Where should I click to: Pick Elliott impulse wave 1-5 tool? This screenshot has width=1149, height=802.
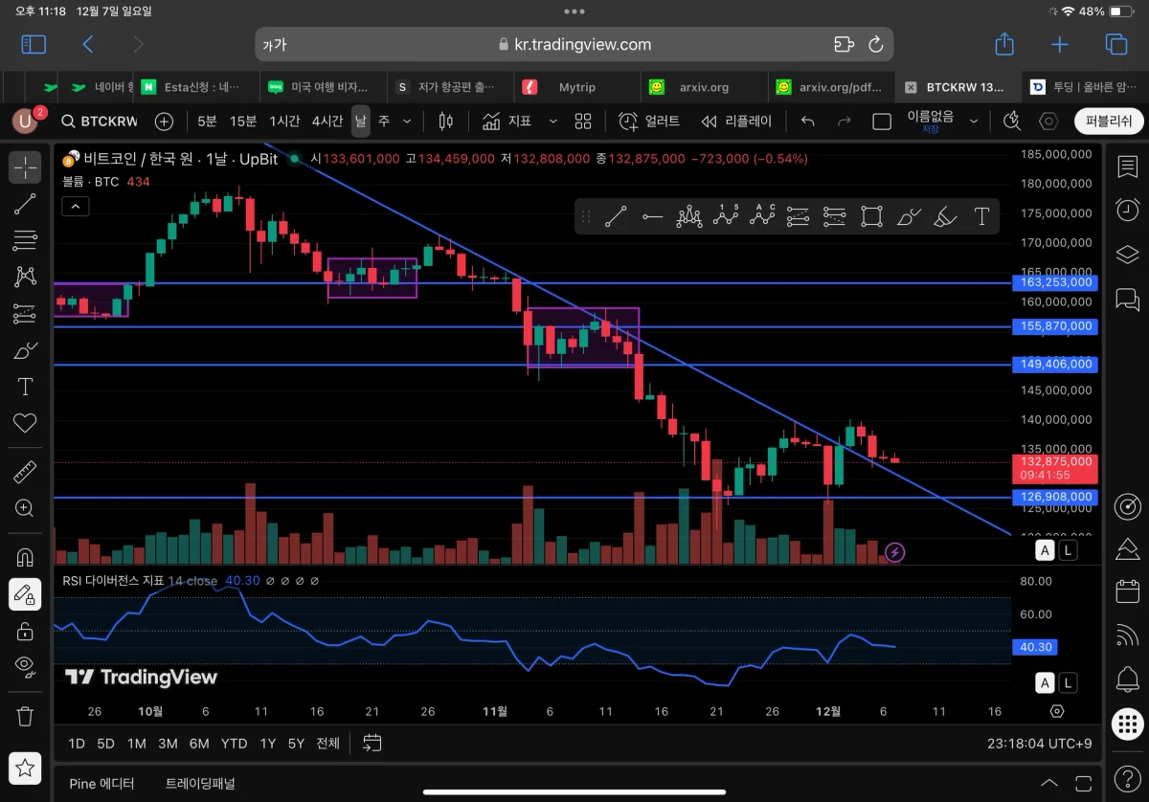(x=726, y=216)
